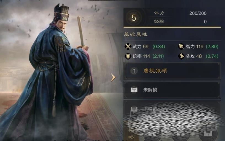Click the 体力 200/200 stamina value
The image size is (225, 141).
pos(198,13)
